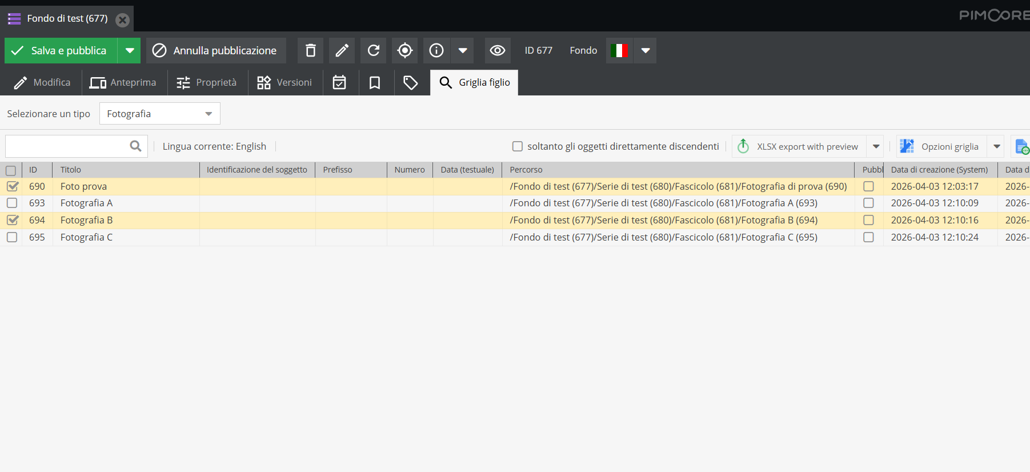The width and height of the screenshot is (1030, 472).
Task: Switch to the Proprietà tab
Action: pyautogui.click(x=207, y=83)
